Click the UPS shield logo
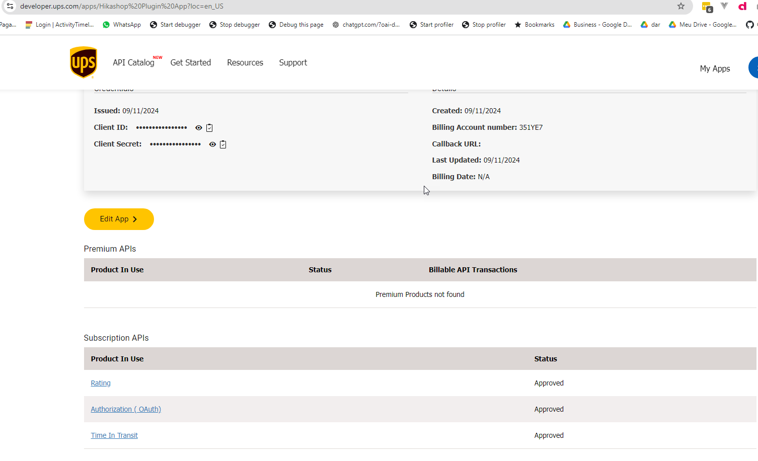 click(x=84, y=62)
